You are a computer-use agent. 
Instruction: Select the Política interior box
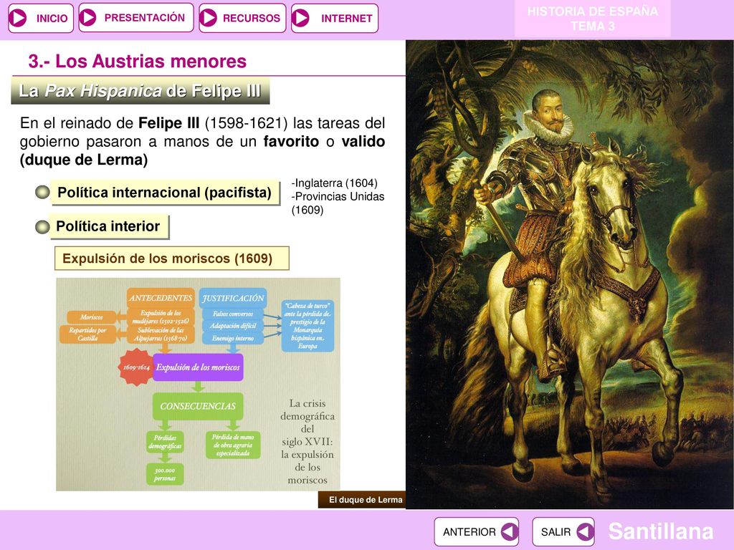pyautogui.click(x=109, y=227)
